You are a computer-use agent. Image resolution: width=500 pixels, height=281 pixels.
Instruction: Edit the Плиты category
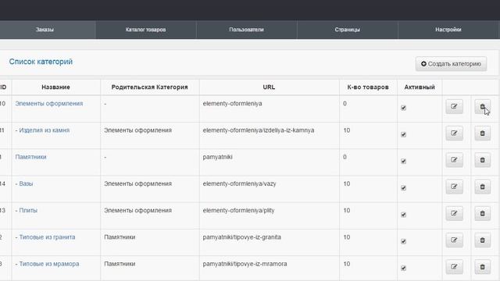pos(454,214)
